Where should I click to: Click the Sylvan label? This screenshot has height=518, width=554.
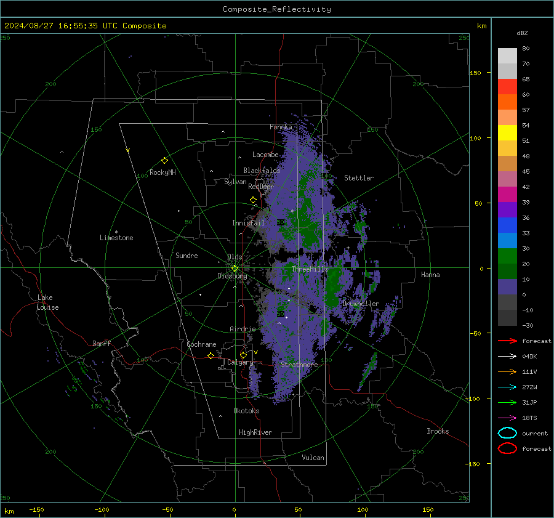[235, 182]
